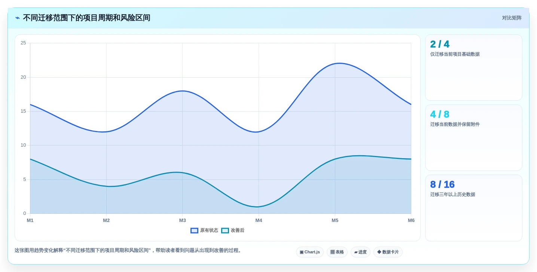Click the 改善后 lowest point at M4
537x272 pixels.
tap(259, 207)
